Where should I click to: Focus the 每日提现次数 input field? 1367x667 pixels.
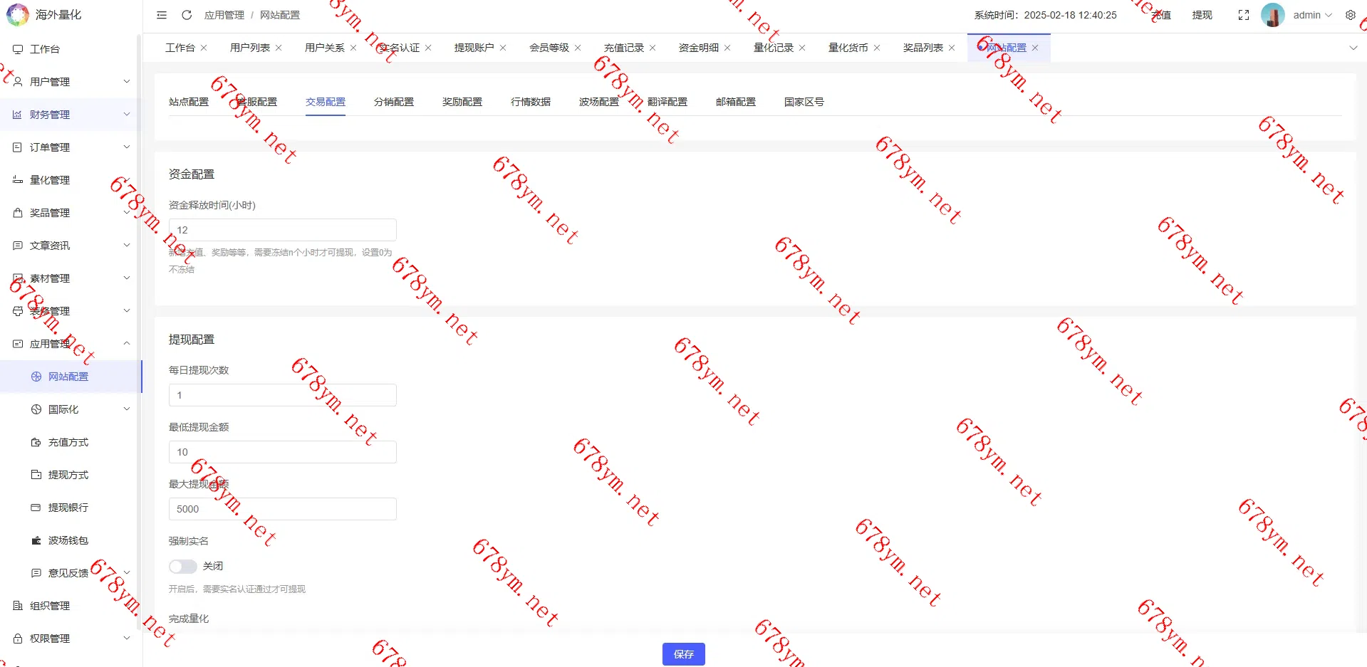[283, 395]
